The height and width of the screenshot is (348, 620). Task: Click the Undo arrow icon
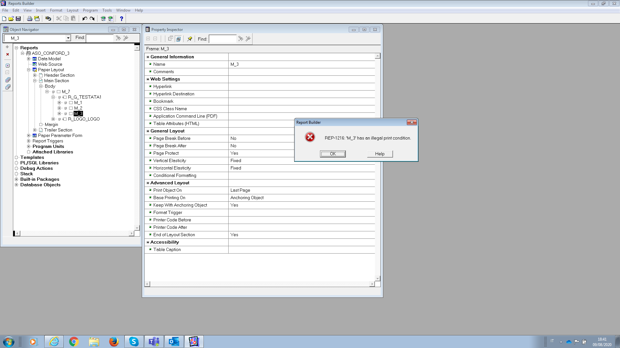click(x=85, y=19)
